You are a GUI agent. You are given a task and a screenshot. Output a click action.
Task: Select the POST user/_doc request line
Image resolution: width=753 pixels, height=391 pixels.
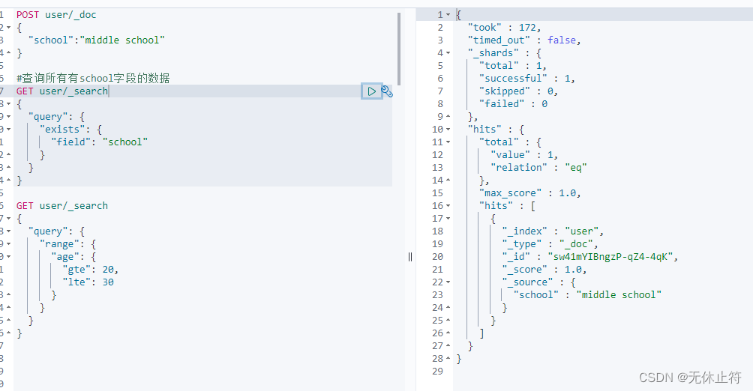point(56,15)
